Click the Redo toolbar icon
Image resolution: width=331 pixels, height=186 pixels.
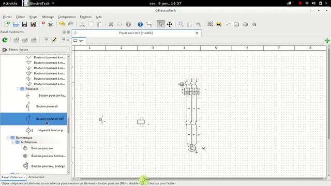coord(71,24)
